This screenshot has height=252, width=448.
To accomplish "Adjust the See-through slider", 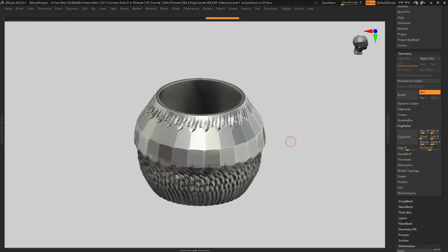I will coord(352,3).
